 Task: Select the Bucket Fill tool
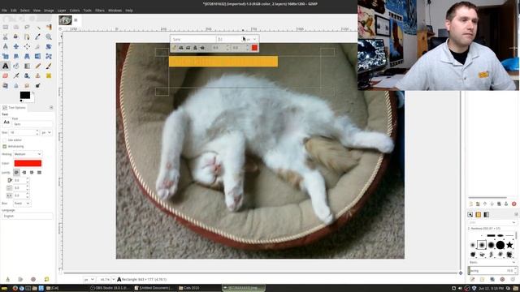coord(16,66)
